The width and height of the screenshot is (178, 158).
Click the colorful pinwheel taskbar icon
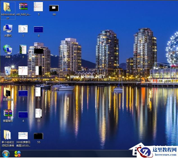(18, 154)
